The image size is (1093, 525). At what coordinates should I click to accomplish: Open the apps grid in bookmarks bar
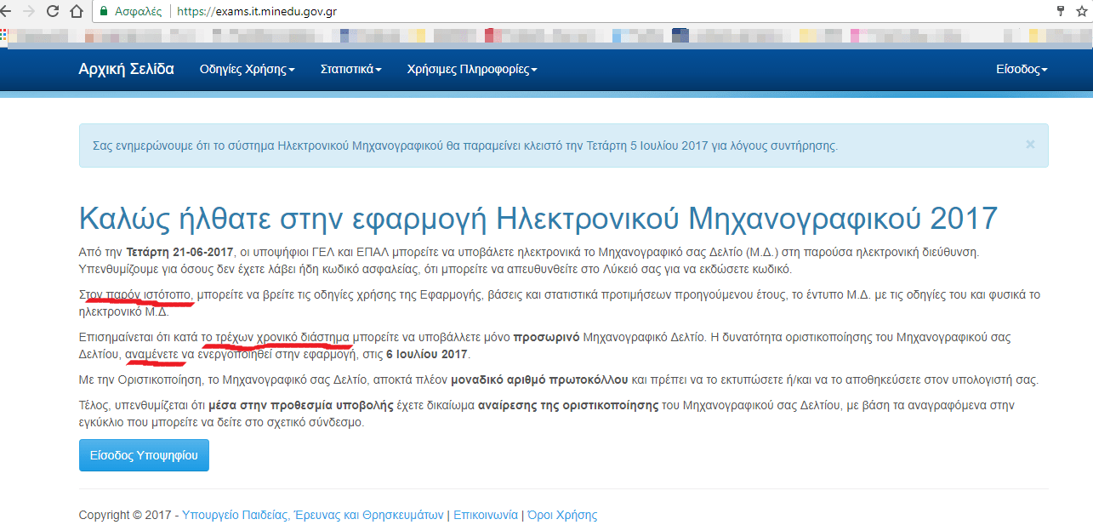[x=3, y=35]
